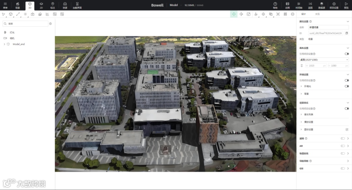352x190 pixels.
Task: Collapse the 环境设置 environment section
Action: [348, 75]
